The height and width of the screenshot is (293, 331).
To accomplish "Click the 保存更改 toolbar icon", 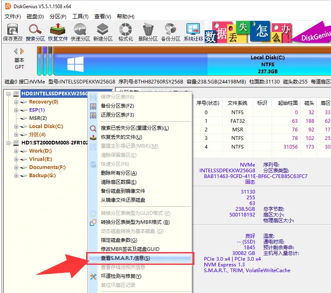I will (12, 32).
